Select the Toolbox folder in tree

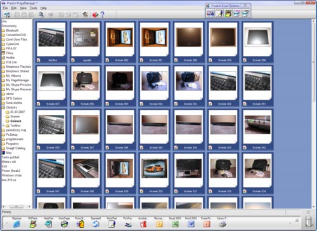tap(15, 126)
